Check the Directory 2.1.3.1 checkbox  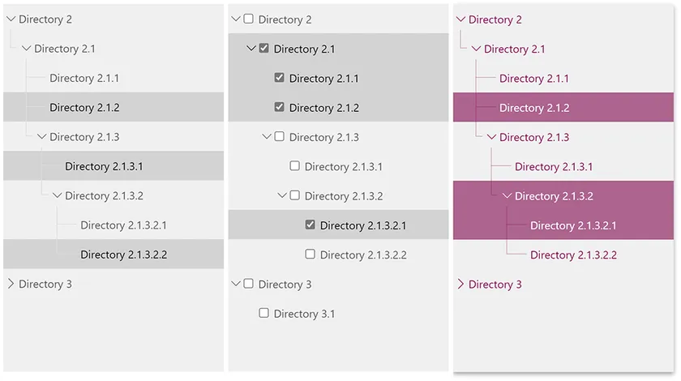coord(295,167)
